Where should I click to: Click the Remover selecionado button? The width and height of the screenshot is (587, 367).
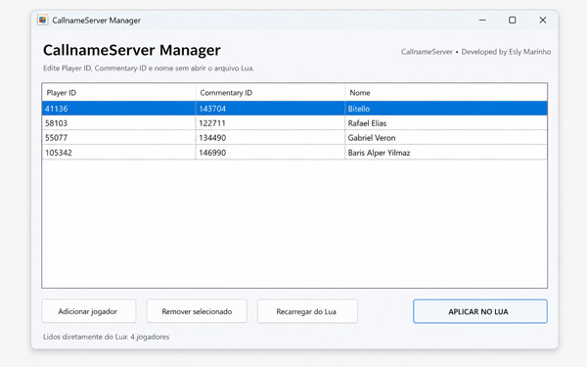pyautogui.click(x=197, y=311)
